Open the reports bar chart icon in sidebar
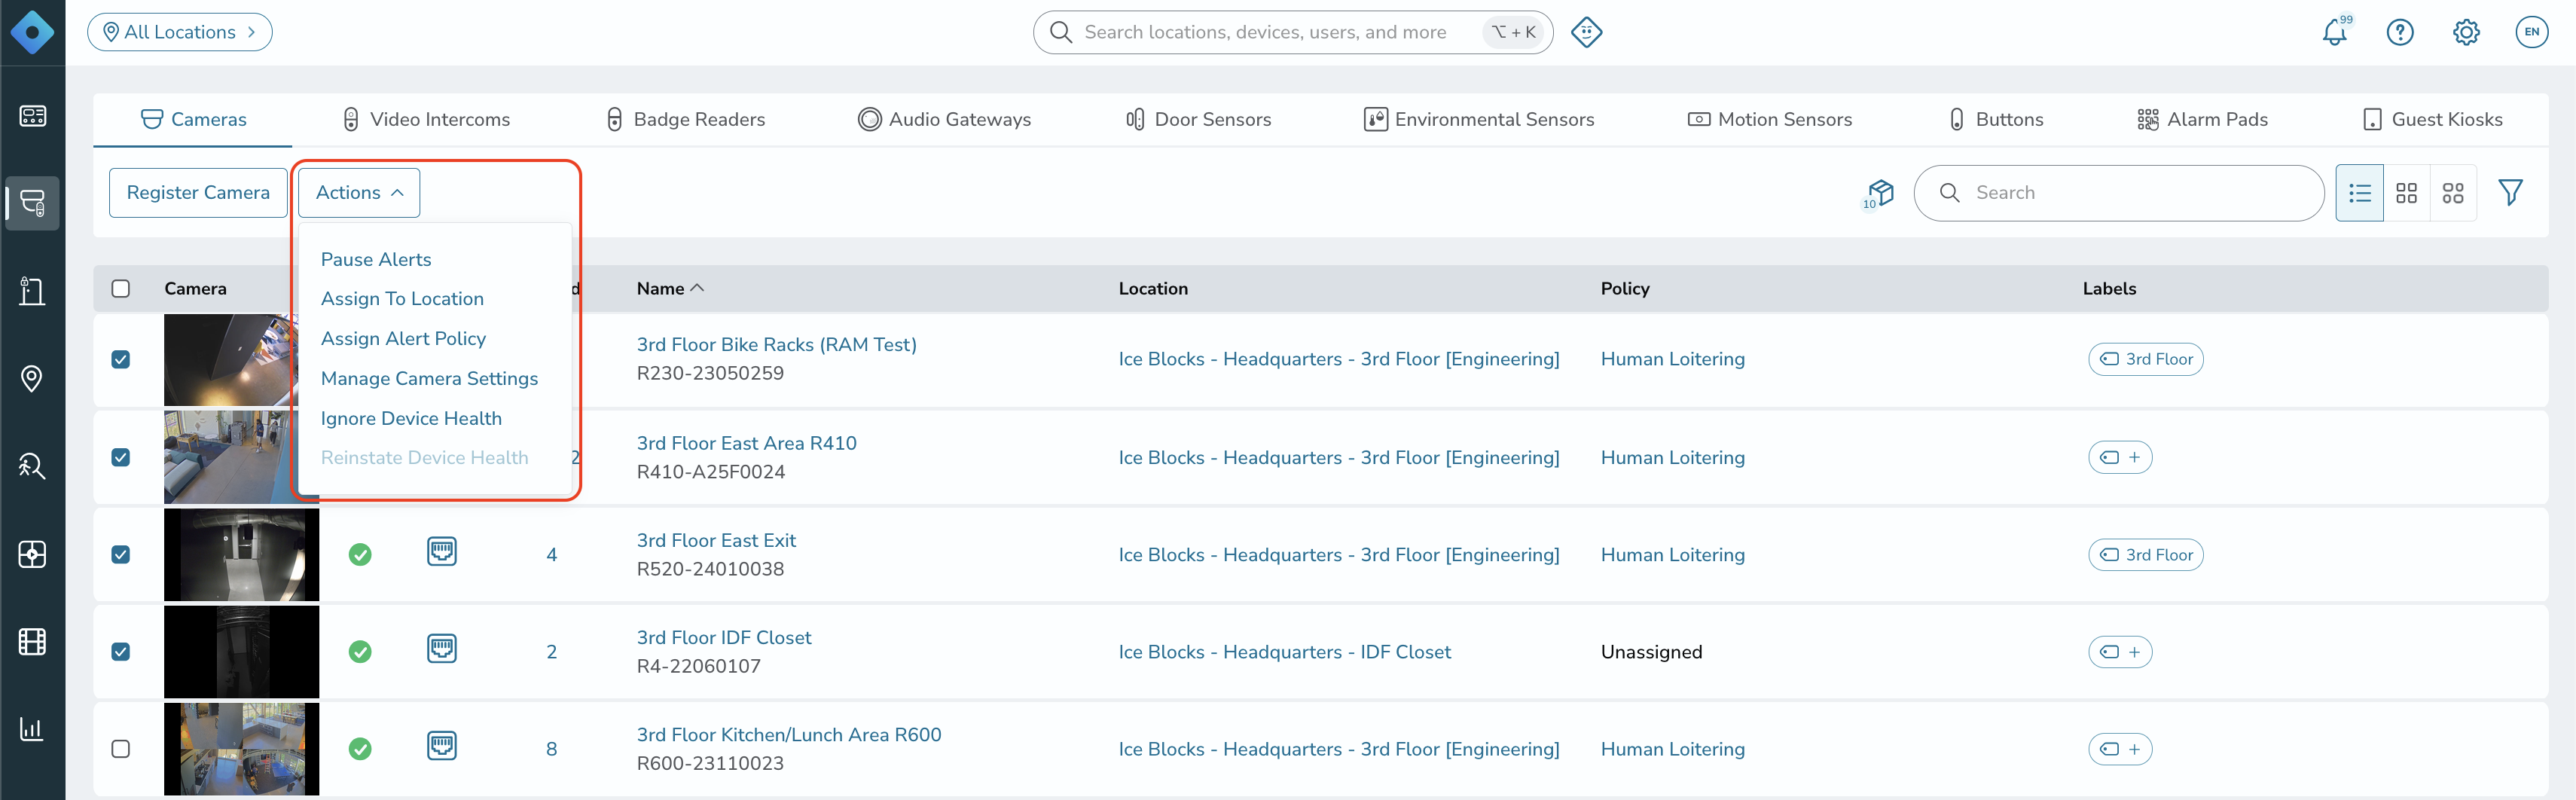This screenshot has width=2576, height=800. [32, 728]
